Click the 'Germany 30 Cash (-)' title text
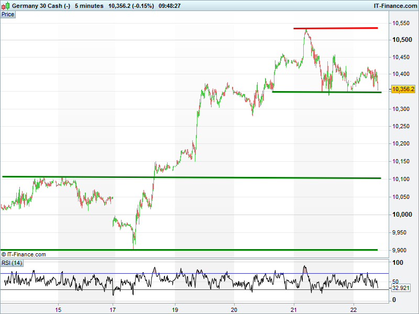Viewport: 419px width, 314px height. click(41, 6)
